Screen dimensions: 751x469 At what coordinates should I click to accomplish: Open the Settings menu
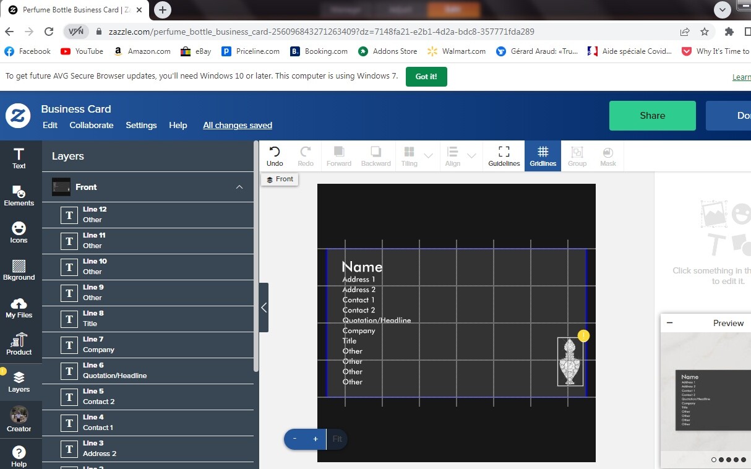[x=141, y=125]
